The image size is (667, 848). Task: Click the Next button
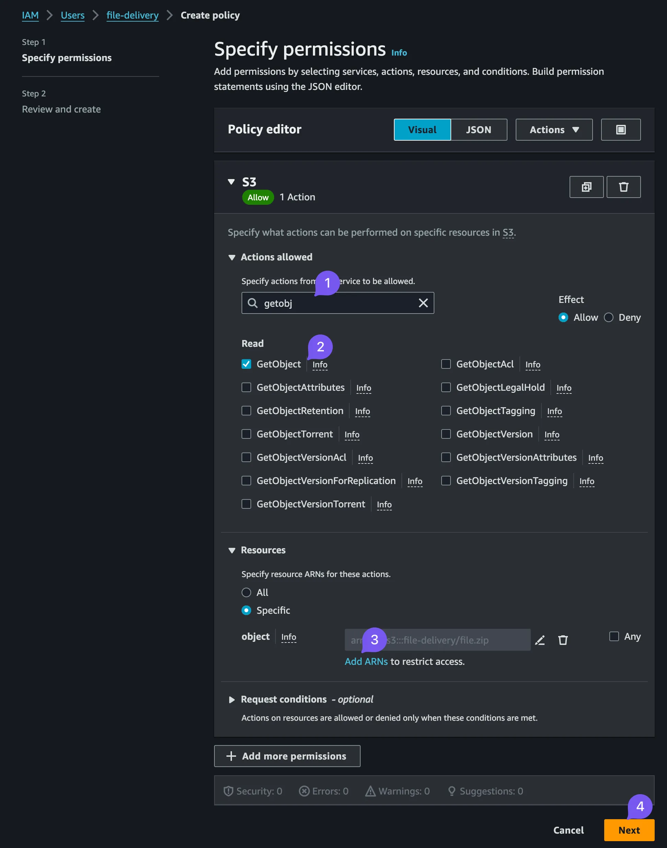pyautogui.click(x=629, y=831)
